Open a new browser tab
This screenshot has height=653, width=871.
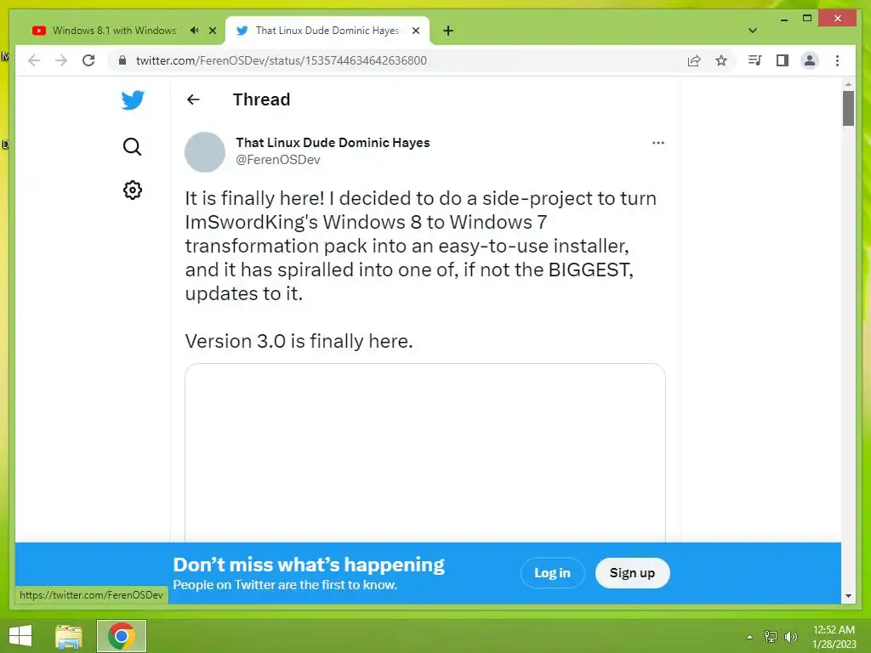tap(448, 31)
